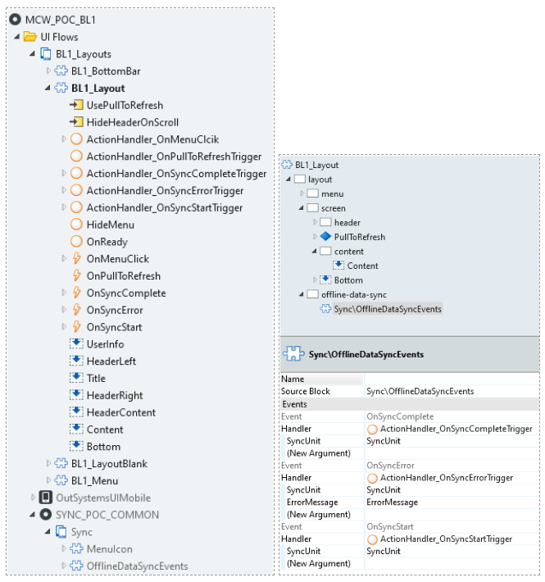Click the ActionHandler_OnMenuClcik action icon
The width and height of the screenshot is (545, 582).
pyautogui.click(x=76, y=139)
